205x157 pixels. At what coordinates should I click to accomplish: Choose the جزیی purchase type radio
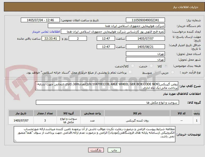[x=172, y=72]
